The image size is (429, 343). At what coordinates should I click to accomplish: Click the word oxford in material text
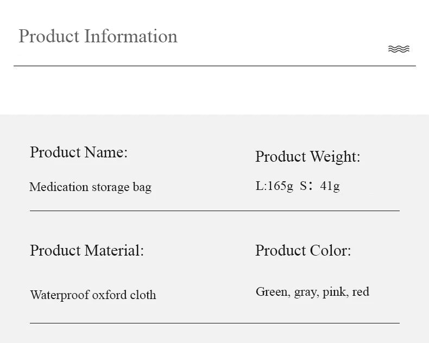(x=110, y=295)
